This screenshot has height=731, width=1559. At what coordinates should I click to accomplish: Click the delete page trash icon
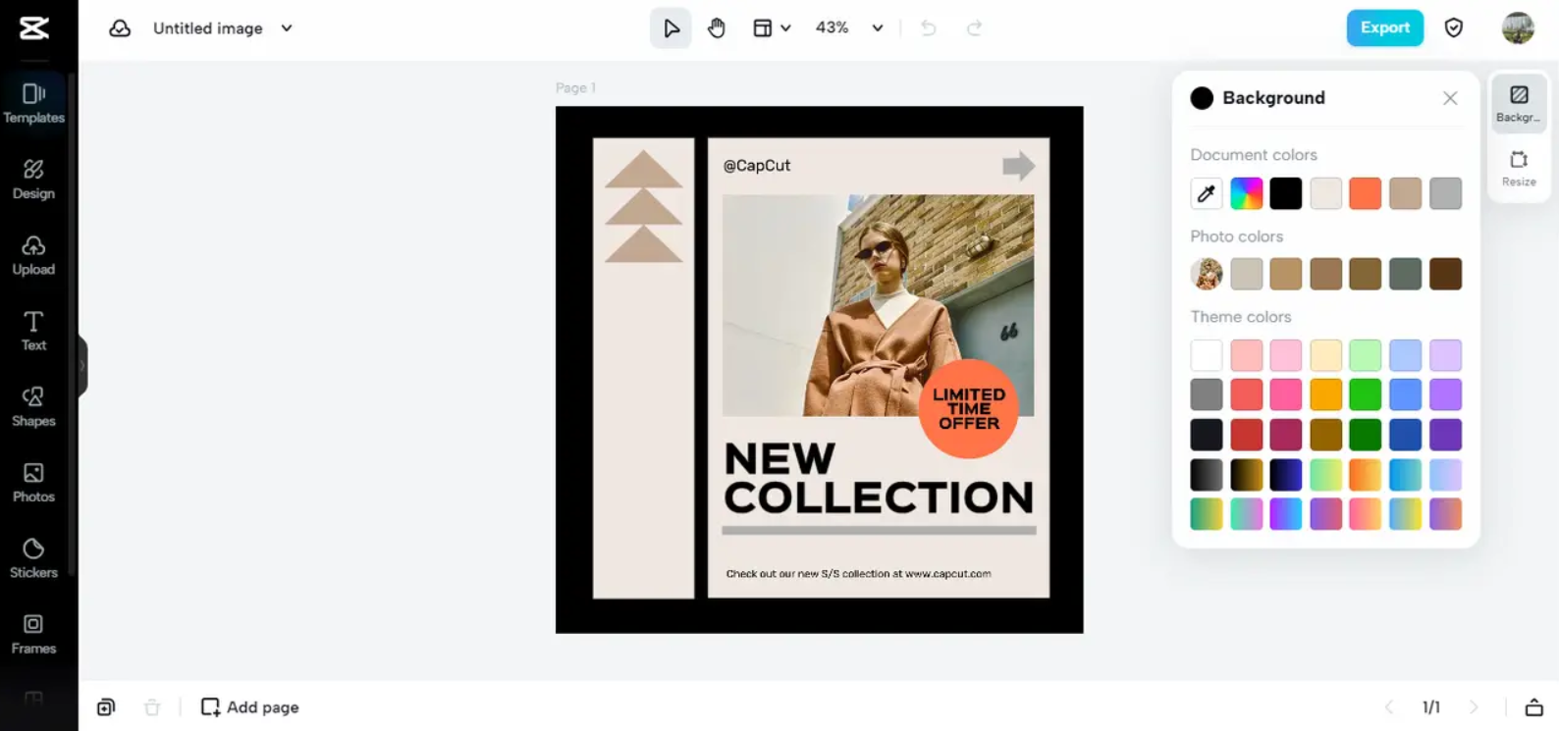tap(152, 707)
